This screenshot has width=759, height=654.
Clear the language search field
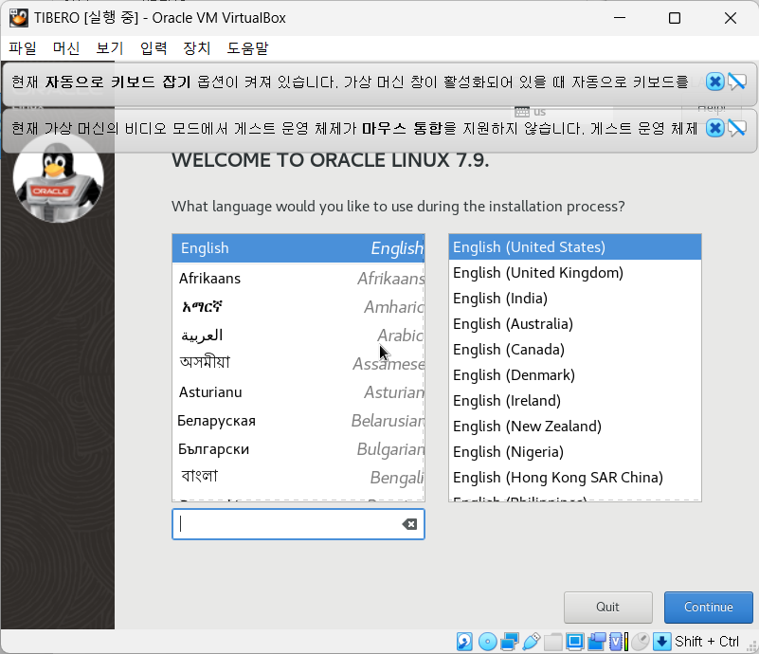pyautogui.click(x=409, y=524)
